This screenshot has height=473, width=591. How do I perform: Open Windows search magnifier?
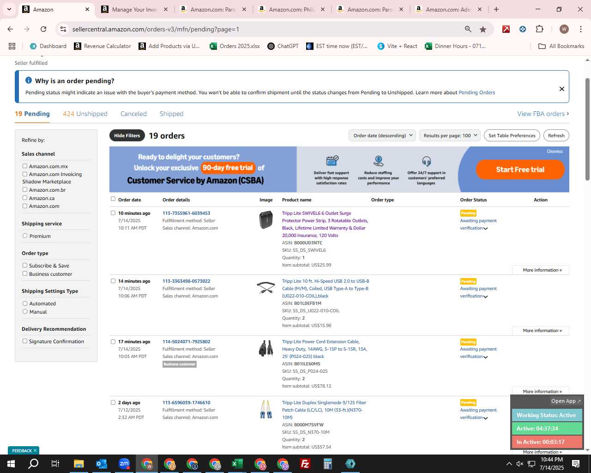click(33, 464)
